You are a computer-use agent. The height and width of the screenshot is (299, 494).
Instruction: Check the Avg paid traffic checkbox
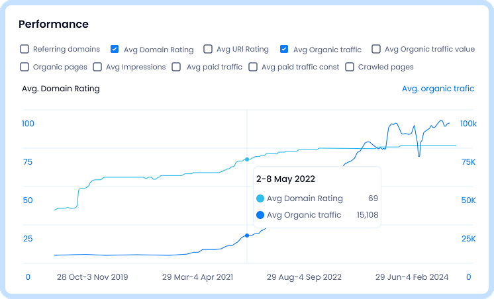177,67
